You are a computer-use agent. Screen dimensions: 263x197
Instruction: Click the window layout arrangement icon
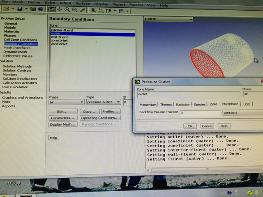coord(108,11)
